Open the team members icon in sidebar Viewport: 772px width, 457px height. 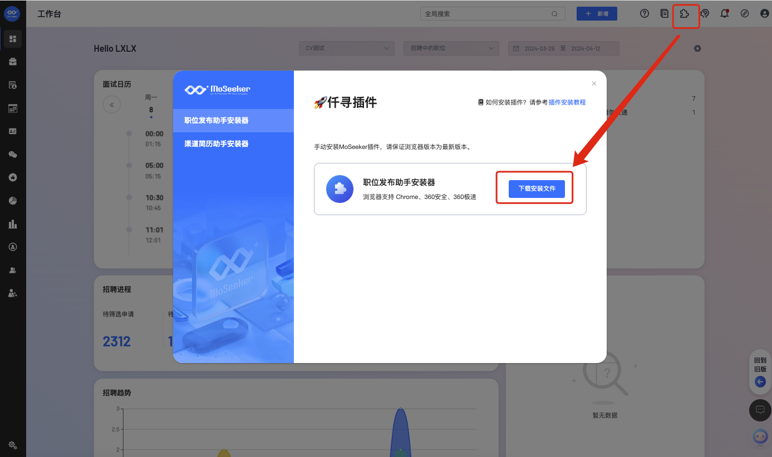point(13,293)
